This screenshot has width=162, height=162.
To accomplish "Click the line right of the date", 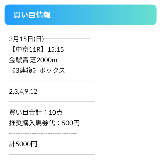I will (67, 39).
